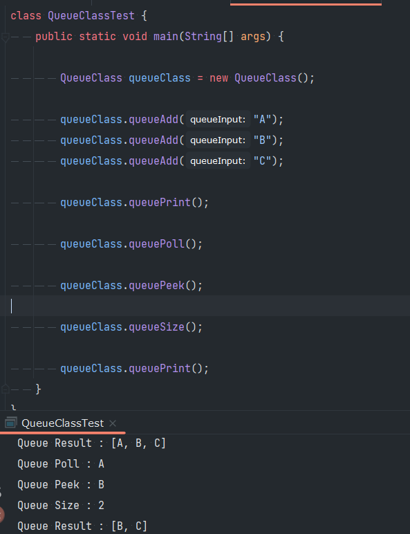Click the run configuration icon beside QueueClassTest
Image resolution: width=410 pixels, height=534 pixels.
10,423
